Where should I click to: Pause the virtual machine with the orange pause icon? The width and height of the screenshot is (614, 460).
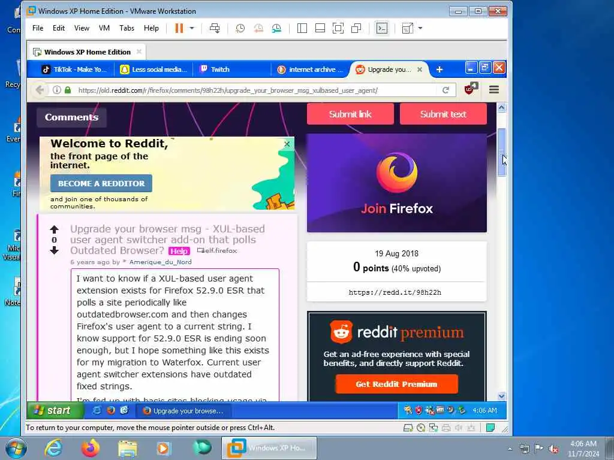coord(179,28)
